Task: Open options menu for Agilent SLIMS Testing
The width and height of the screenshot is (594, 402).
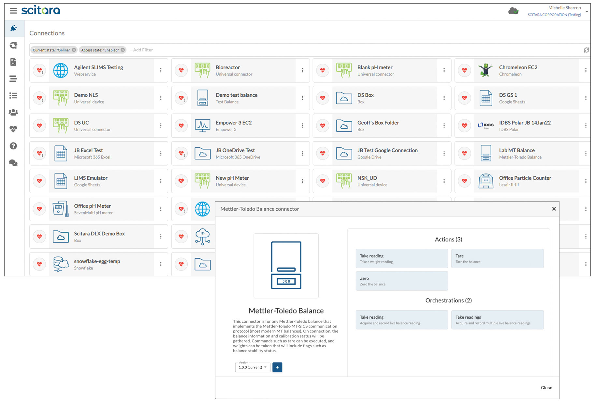Action: 161,70
